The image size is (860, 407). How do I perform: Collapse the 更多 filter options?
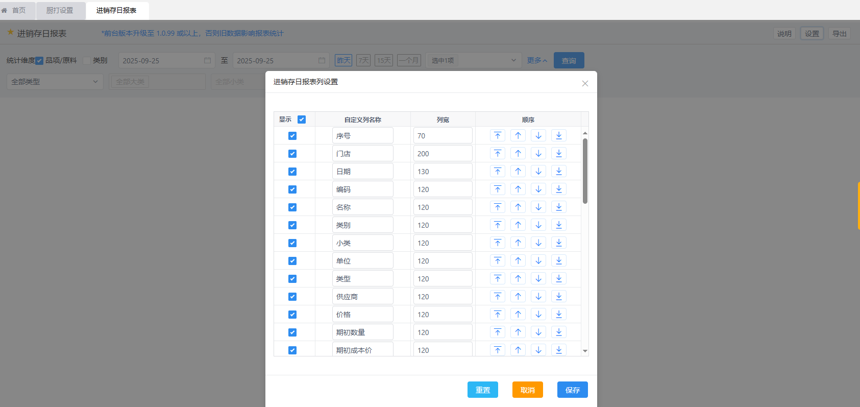[x=537, y=60]
